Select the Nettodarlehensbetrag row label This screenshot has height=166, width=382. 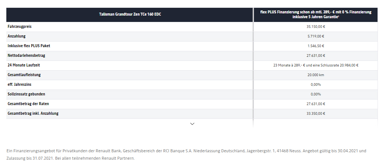click(26, 56)
